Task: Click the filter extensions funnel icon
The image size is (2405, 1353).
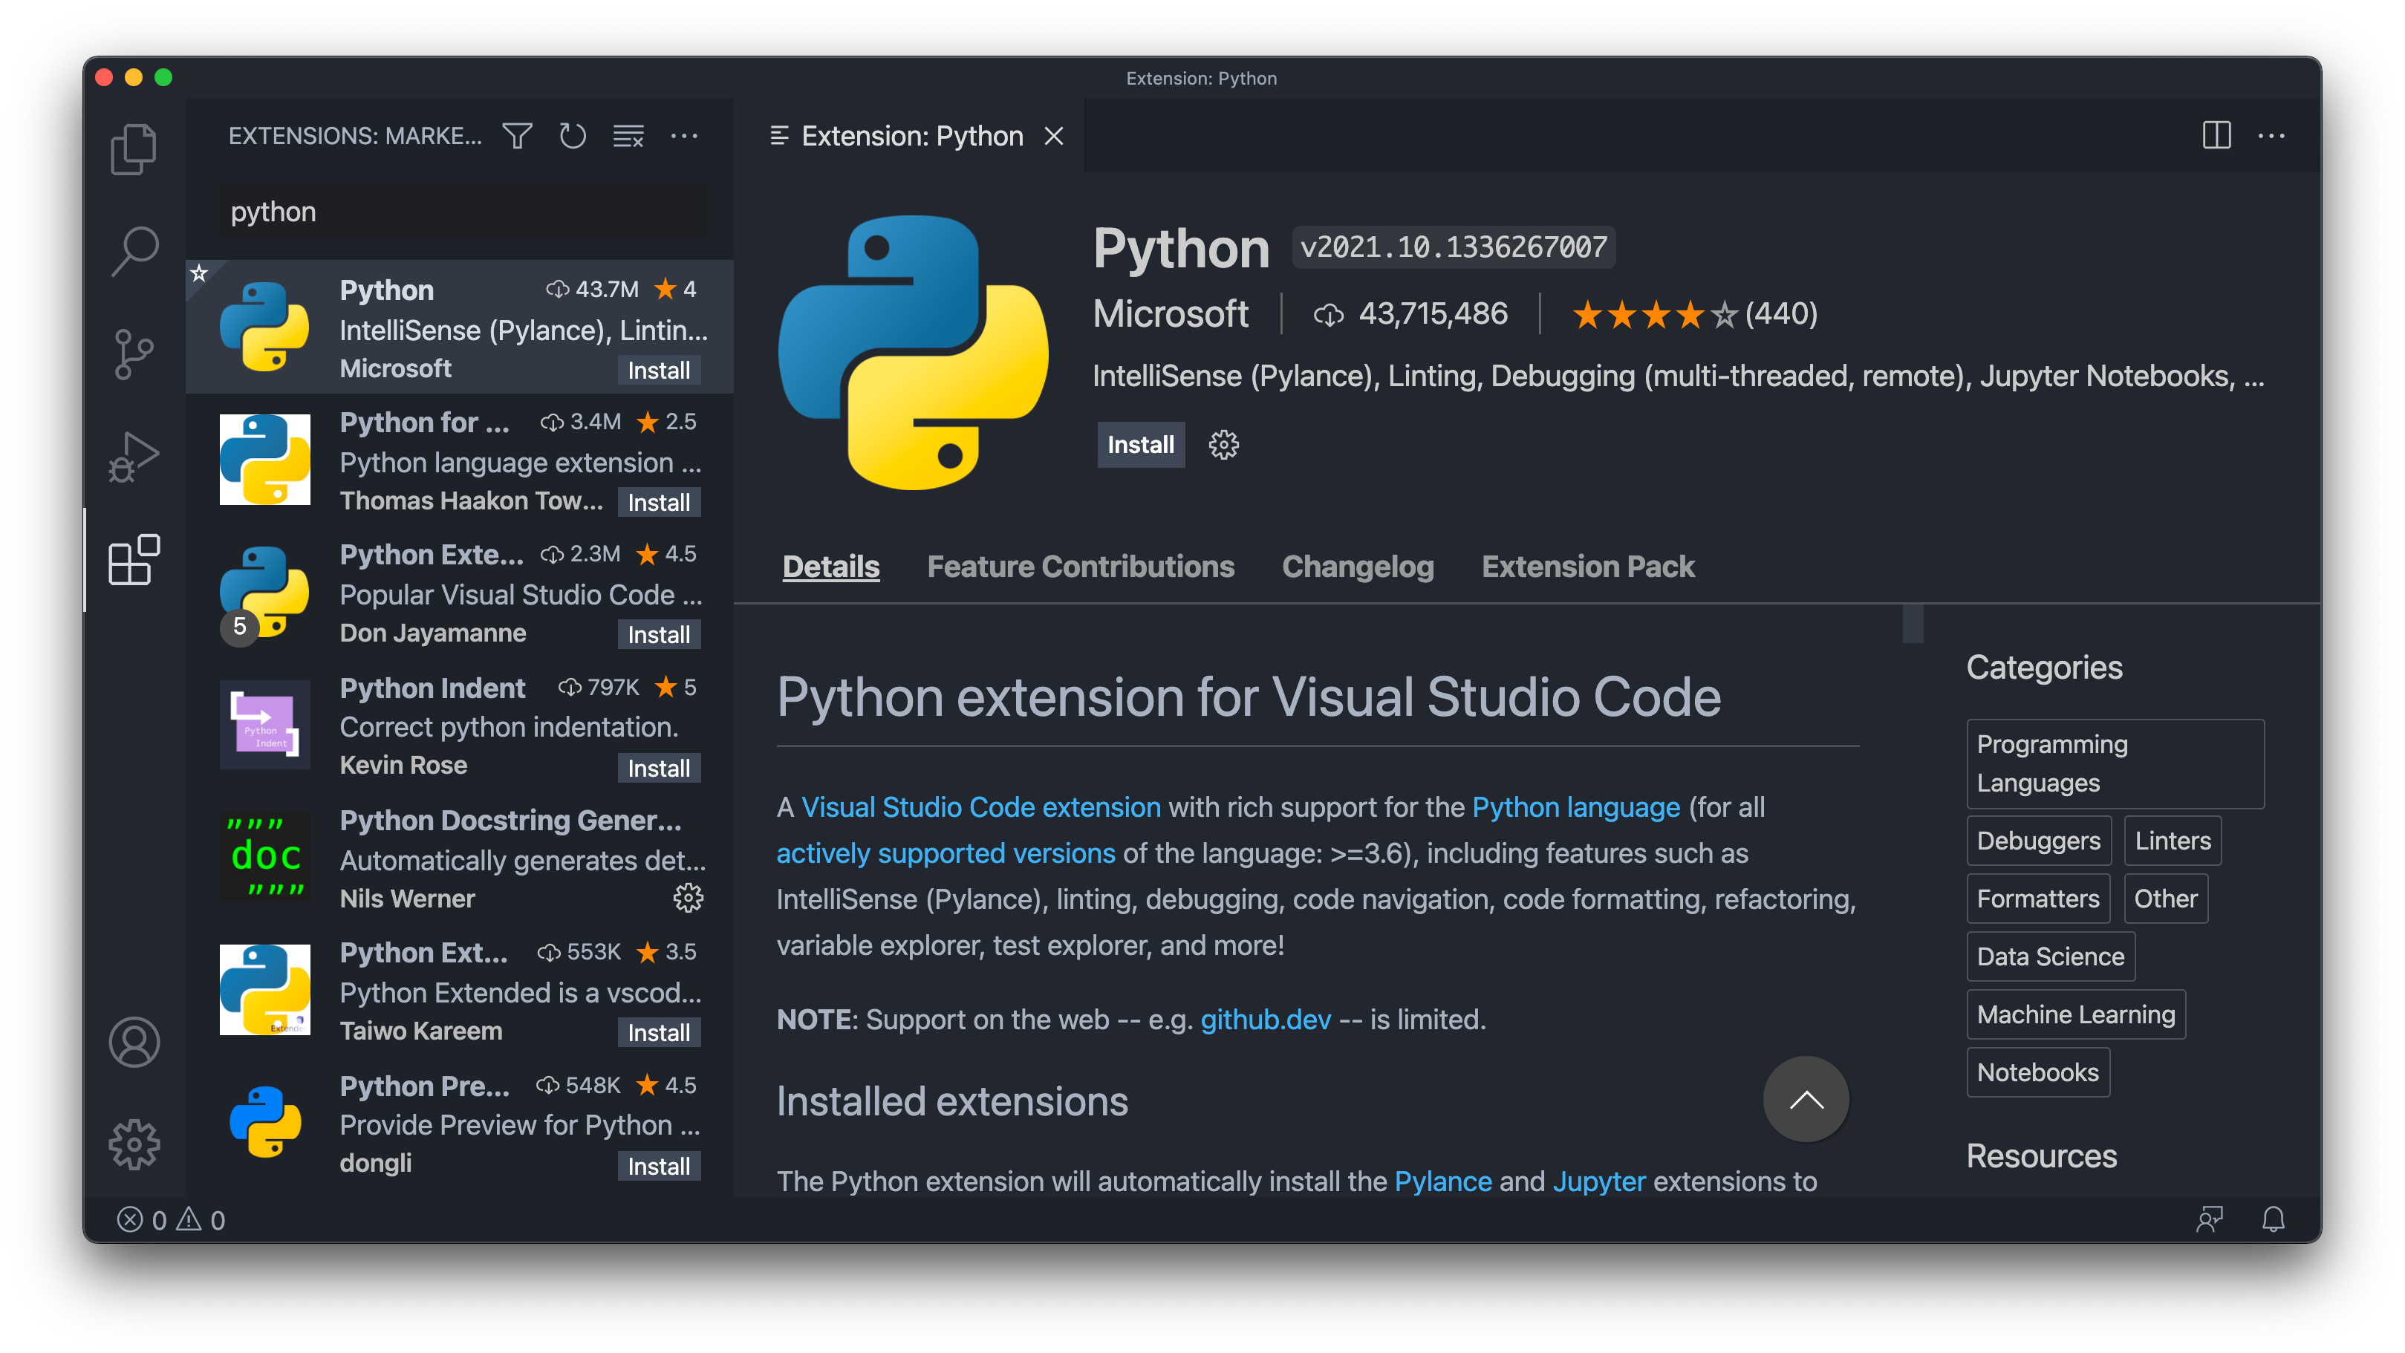Action: 517,137
